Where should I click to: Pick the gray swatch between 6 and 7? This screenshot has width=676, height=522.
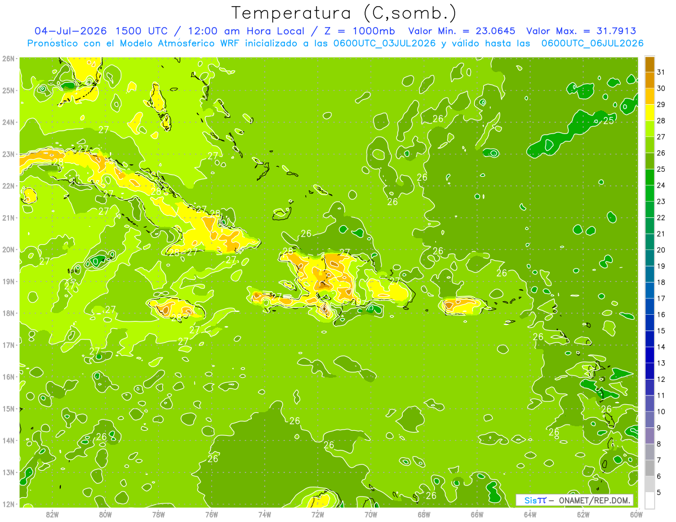650,468
